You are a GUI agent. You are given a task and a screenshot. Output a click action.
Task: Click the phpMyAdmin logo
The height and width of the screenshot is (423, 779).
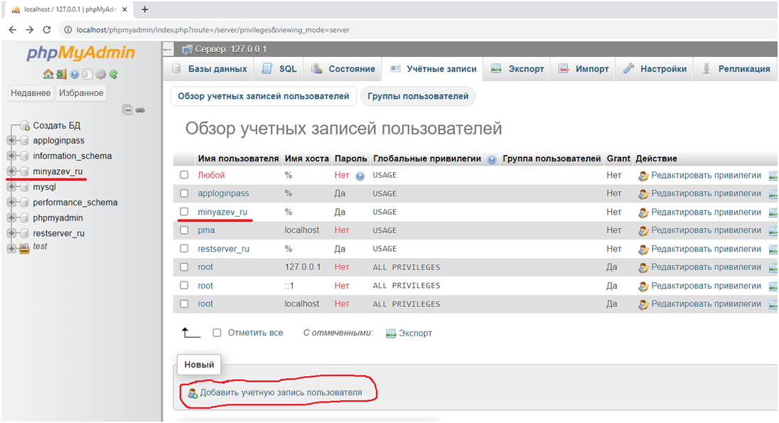pyautogui.click(x=80, y=53)
